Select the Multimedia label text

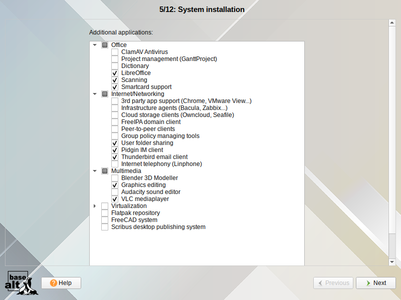click(126, 171)
